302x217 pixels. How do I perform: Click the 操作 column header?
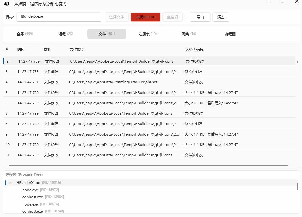pyautogui.click(x=47, y=49)
